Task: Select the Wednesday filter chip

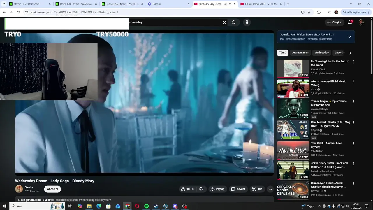Action: point(322,53)
